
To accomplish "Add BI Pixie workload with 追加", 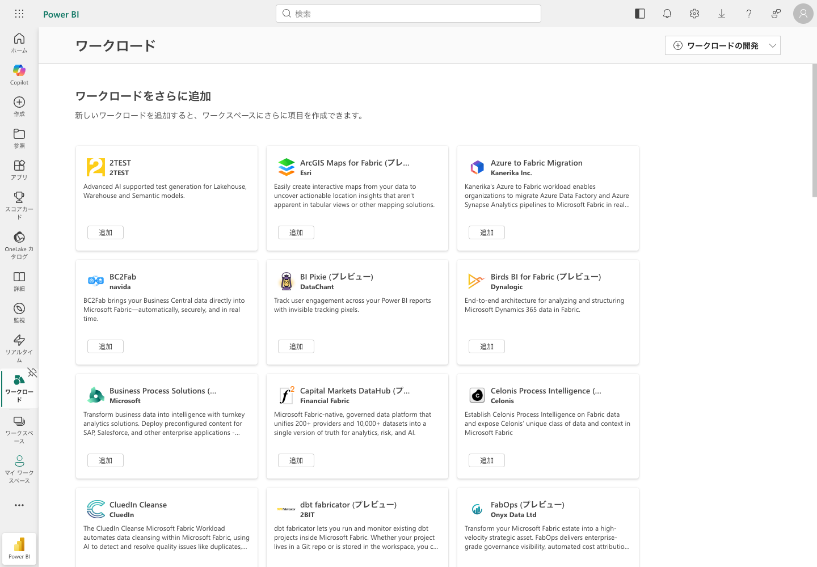I will point(296,346).
